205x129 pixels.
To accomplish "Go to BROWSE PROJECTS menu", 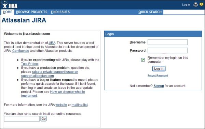I will tap(32, 12).
